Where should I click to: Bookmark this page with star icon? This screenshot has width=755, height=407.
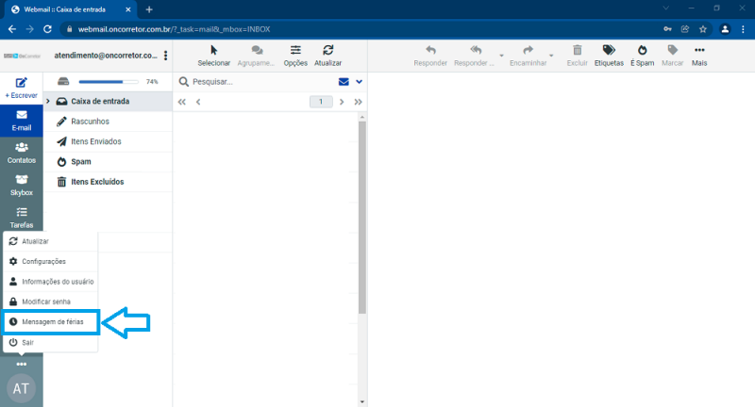pyautogui.click(x=703, y=29)
